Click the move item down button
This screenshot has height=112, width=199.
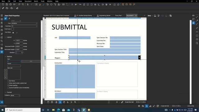[x=6, y=74]
